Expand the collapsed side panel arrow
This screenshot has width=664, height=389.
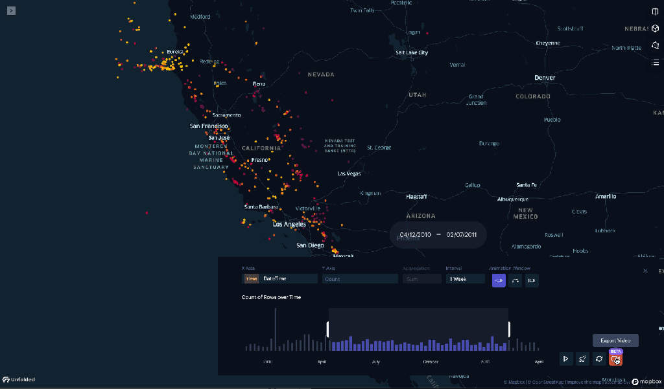coord(12,10)
